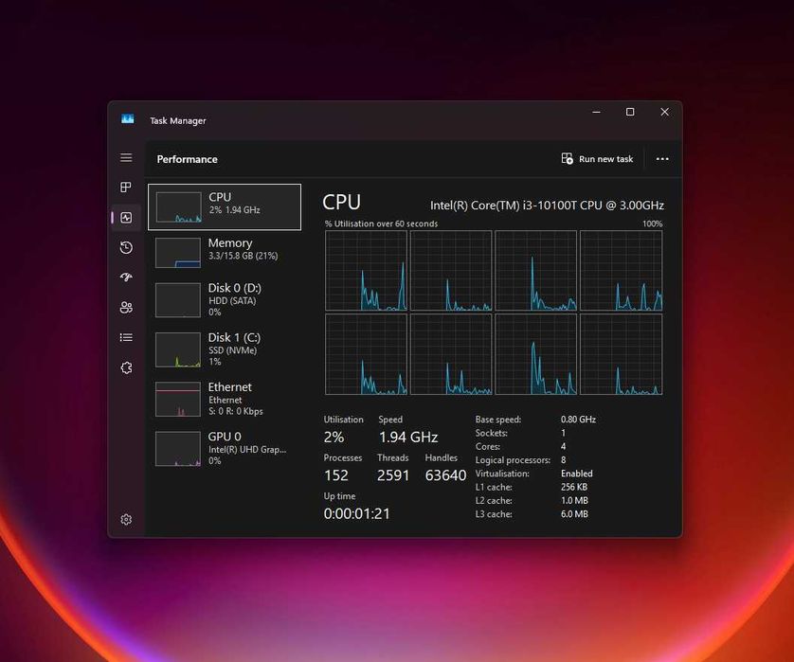The width and height of the screenshot is (794, 662).
Task: Click the Task Manager app icon
Action: point(128,119)
